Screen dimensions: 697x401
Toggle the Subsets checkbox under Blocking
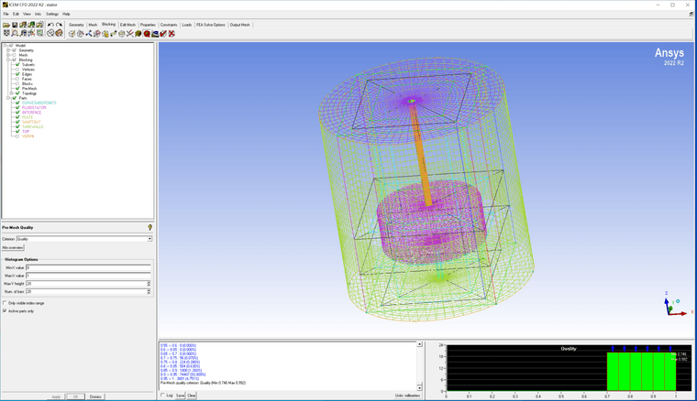coord(17,65)
